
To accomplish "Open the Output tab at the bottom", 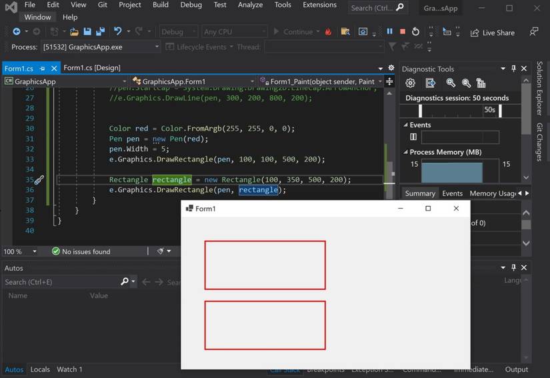I will [516, 369].
